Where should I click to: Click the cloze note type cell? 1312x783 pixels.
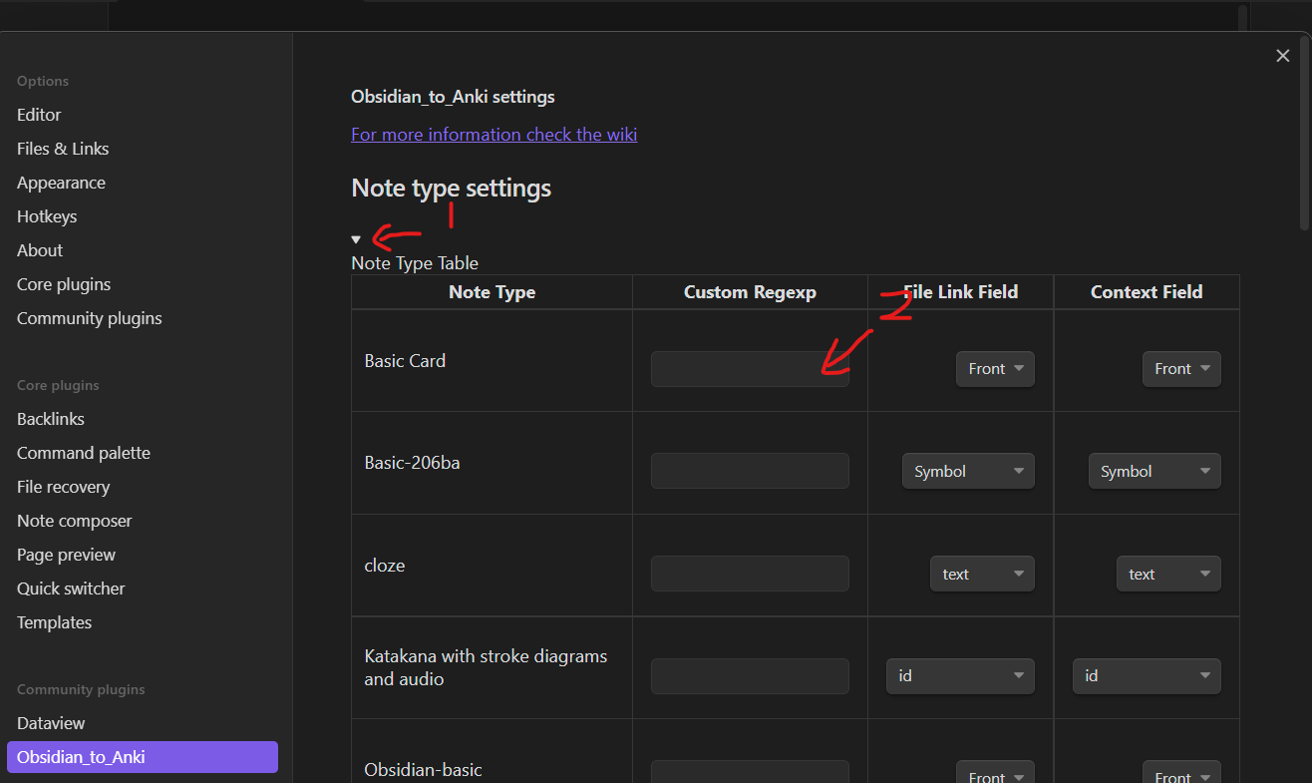coord(492,566)
